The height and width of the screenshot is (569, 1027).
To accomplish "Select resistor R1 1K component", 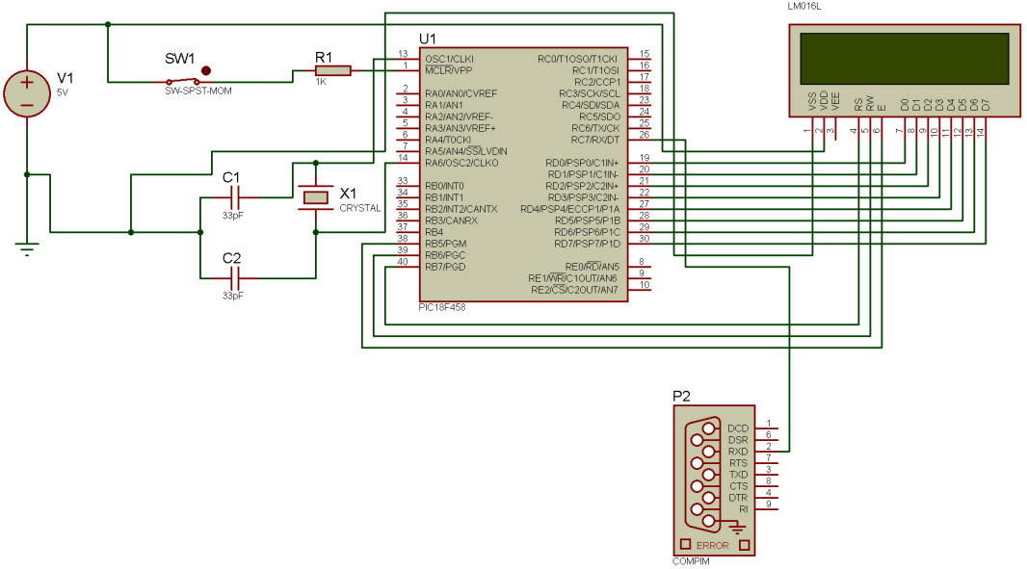I will [x=332, y=70].
